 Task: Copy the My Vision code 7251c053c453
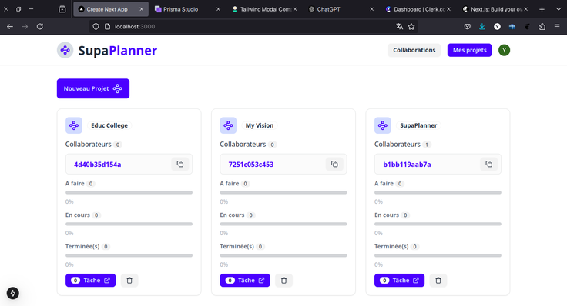pos(334,165)
